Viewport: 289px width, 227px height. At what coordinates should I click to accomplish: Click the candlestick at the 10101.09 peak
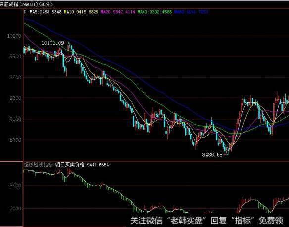[70, 45]
